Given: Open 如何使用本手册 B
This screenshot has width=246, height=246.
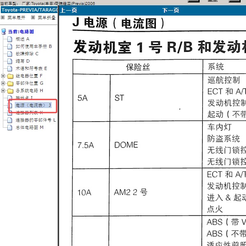Looking at the screenshot, I should [x=34, y=46].
